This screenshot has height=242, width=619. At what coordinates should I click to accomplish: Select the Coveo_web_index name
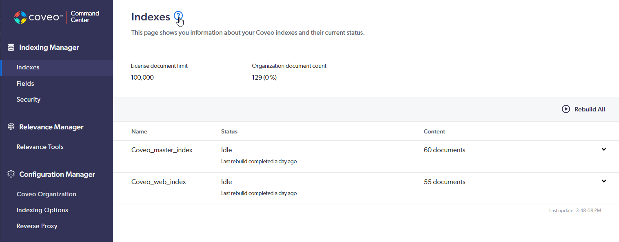[x=159, y=182]
